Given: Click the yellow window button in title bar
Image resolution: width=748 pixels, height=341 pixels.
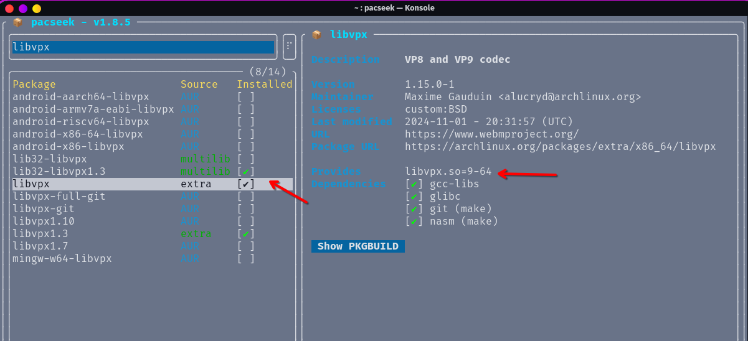Looking at the screenshot, I should click(37, 8).
